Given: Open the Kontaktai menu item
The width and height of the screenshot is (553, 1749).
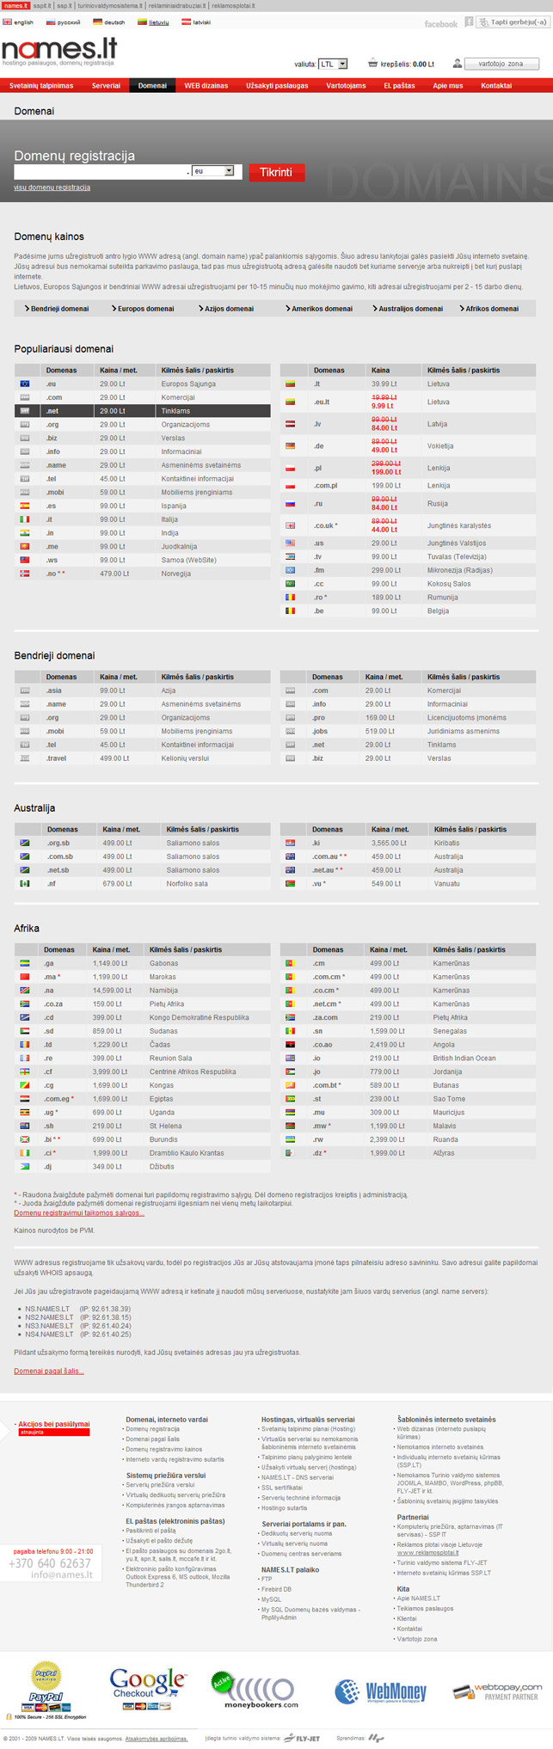Looking at the screenshot, I should (x=496, y=85).
